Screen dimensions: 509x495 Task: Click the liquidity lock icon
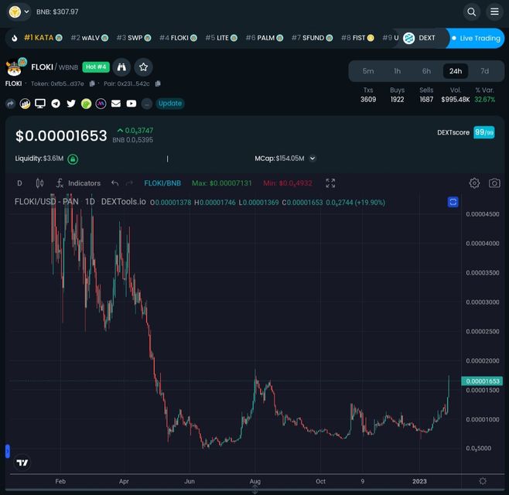[73, 159]
